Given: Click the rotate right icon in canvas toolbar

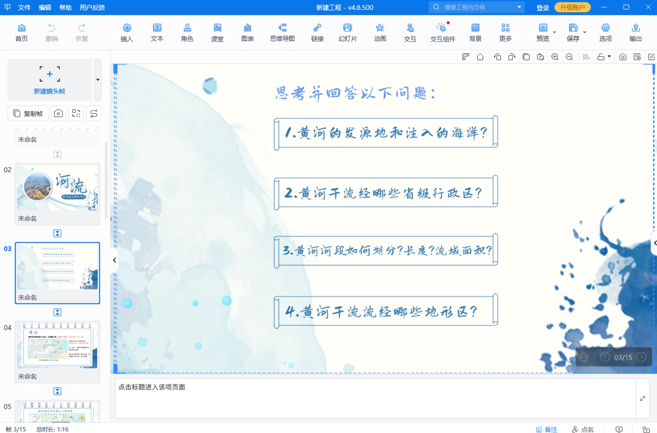Looking at the screenshot, I should pyautogui.click(x=512, y=57).
